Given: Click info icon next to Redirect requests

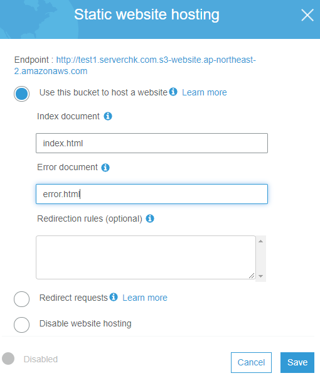Looking at the screenshot, I should [x=114, y=297].
